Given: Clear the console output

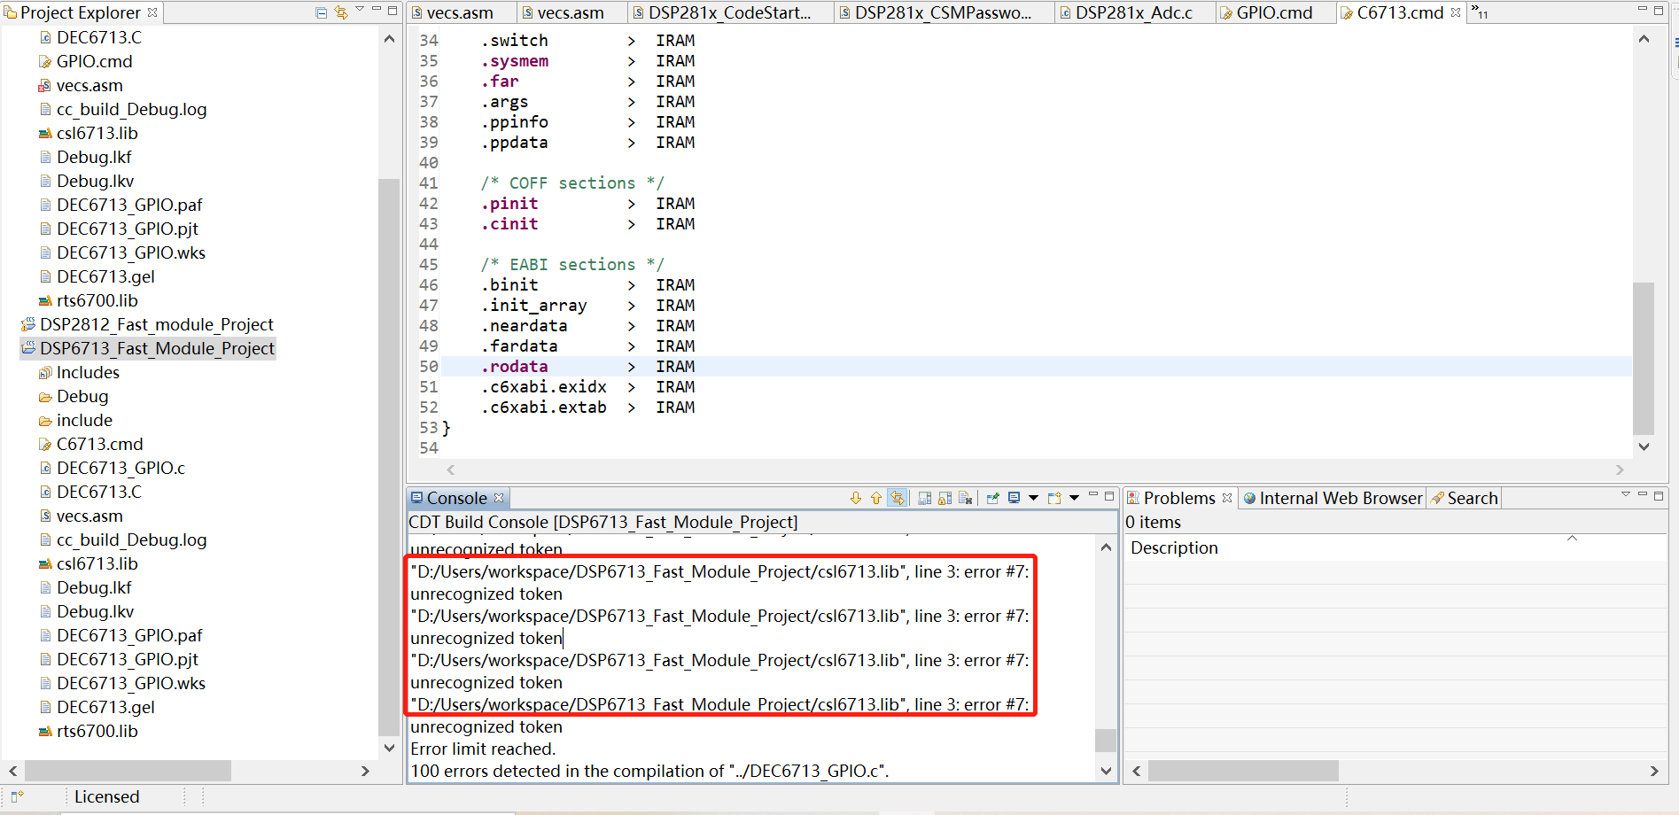Looking at the screenshot, I should coord(966,498).
